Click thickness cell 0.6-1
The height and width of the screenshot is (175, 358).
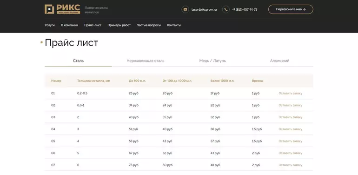click(x=81, y=105)
